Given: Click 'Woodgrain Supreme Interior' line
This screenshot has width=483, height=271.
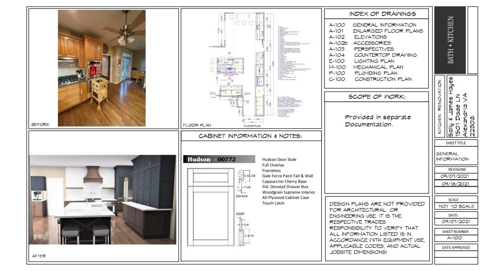Looking at the screenshot, I should [289, 192].
